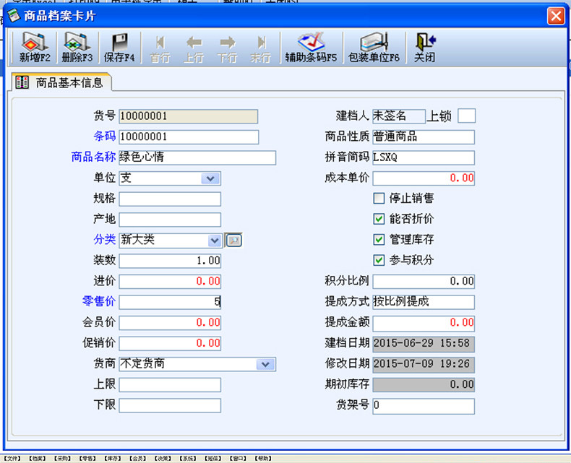Click the 建档日期 field
The image size is (571, 463).
(x=424, y=344)
